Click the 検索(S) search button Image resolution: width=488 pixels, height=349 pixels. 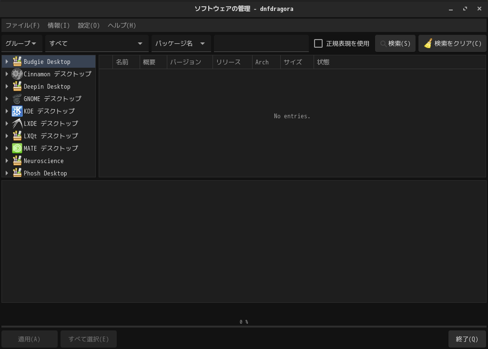point(395,43)
